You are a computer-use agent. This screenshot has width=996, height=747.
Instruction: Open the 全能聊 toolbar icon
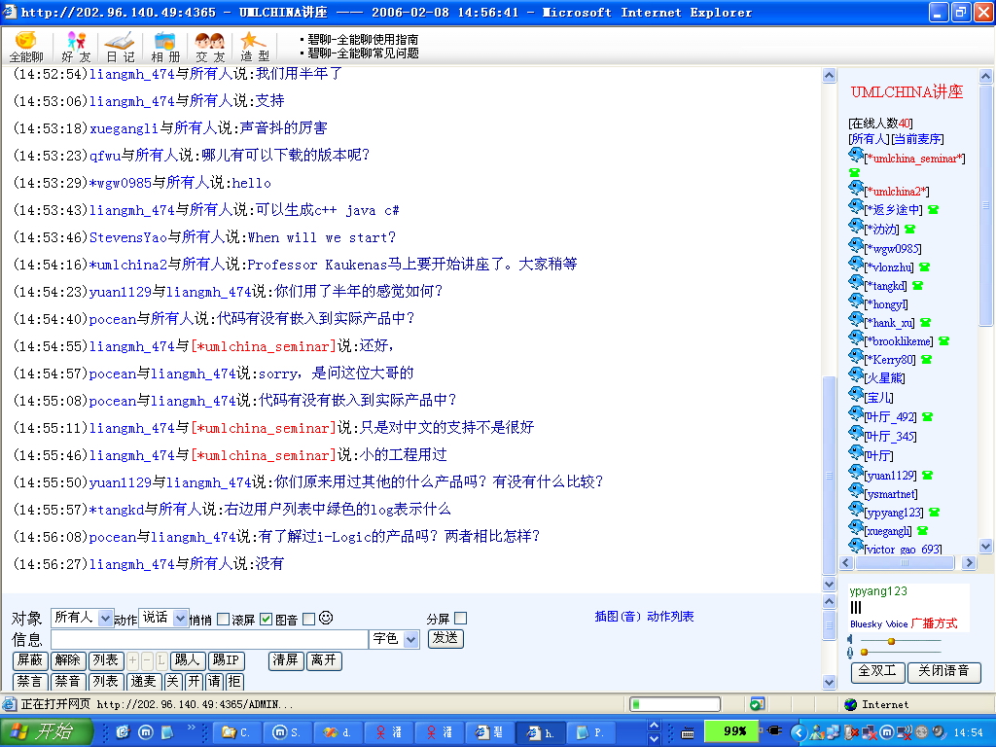click(26, 47)
